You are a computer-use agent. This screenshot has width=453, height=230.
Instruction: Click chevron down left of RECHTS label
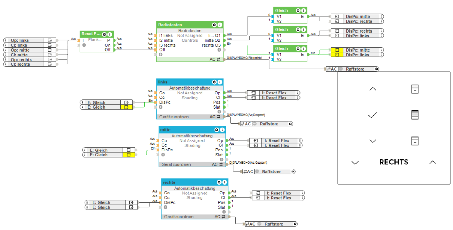[355, 163]
